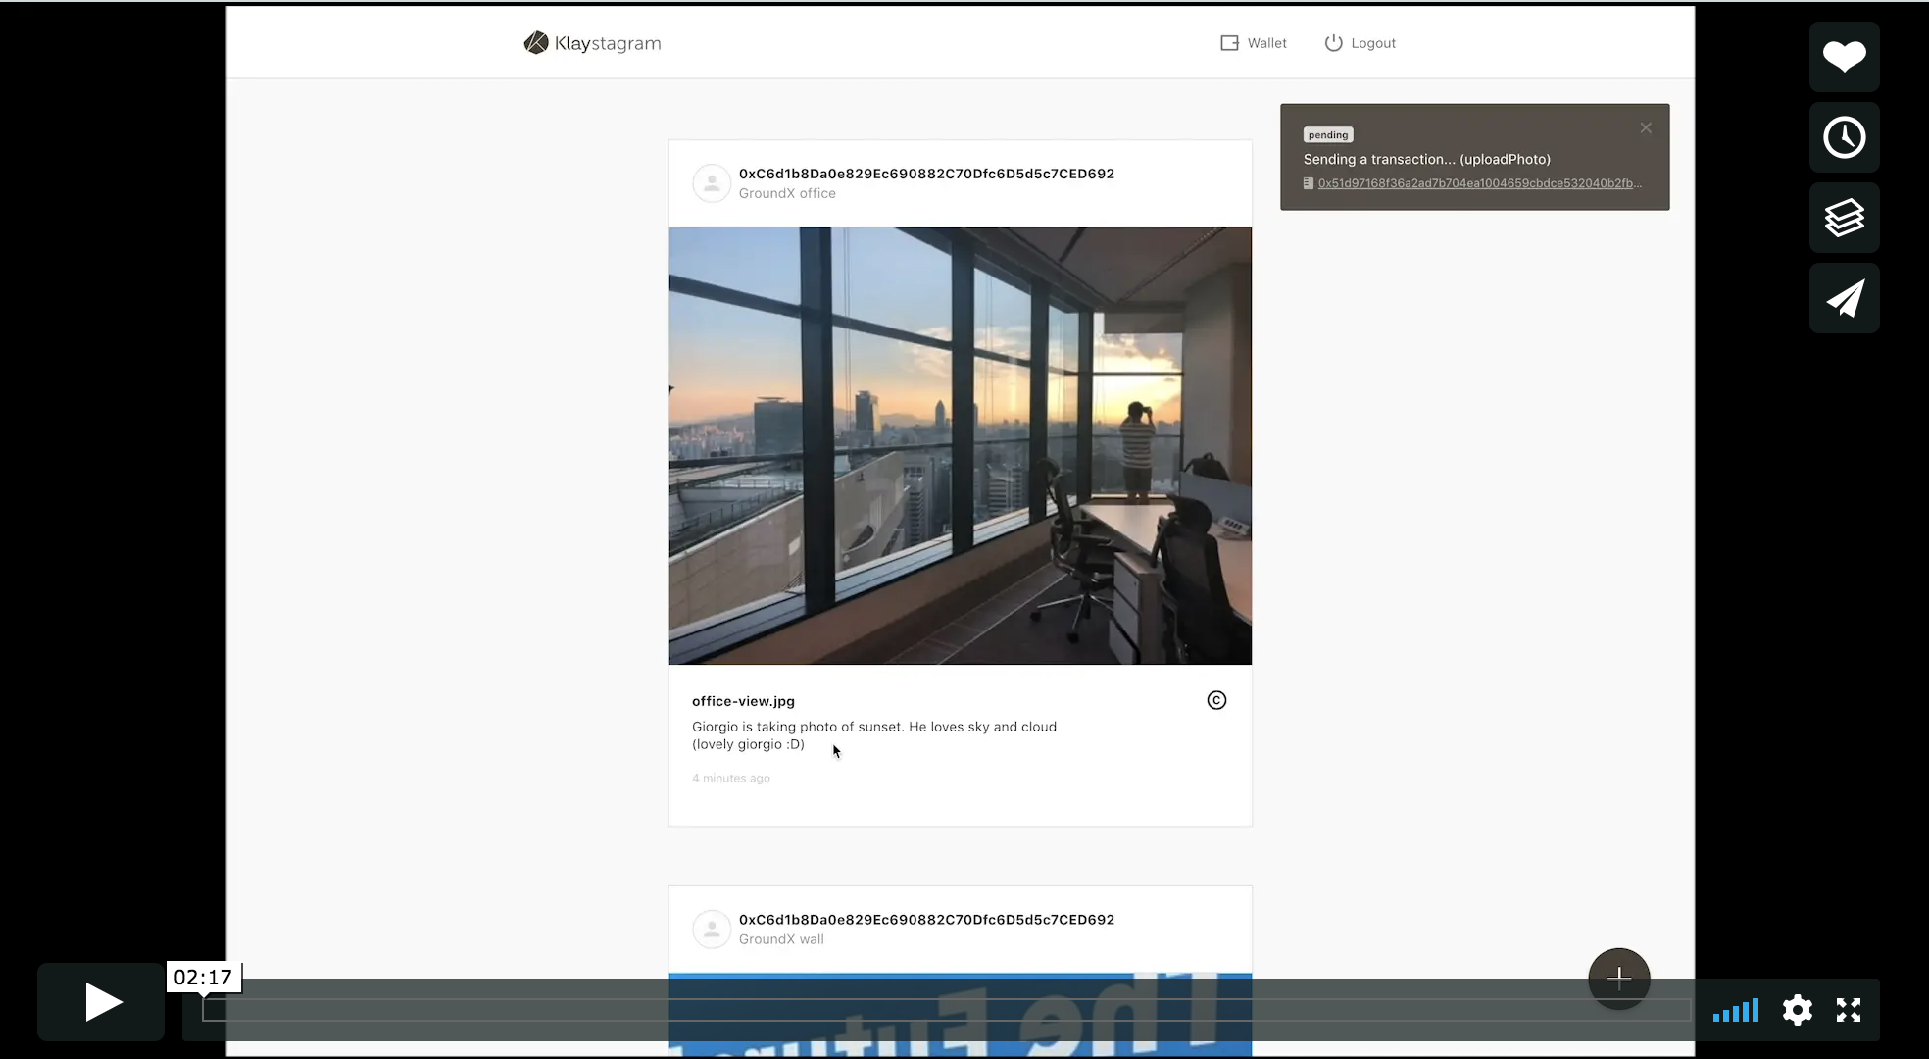Open the Wallet panel from navbar
The image size is (1929, 1059).
(x=1252, y=43)
